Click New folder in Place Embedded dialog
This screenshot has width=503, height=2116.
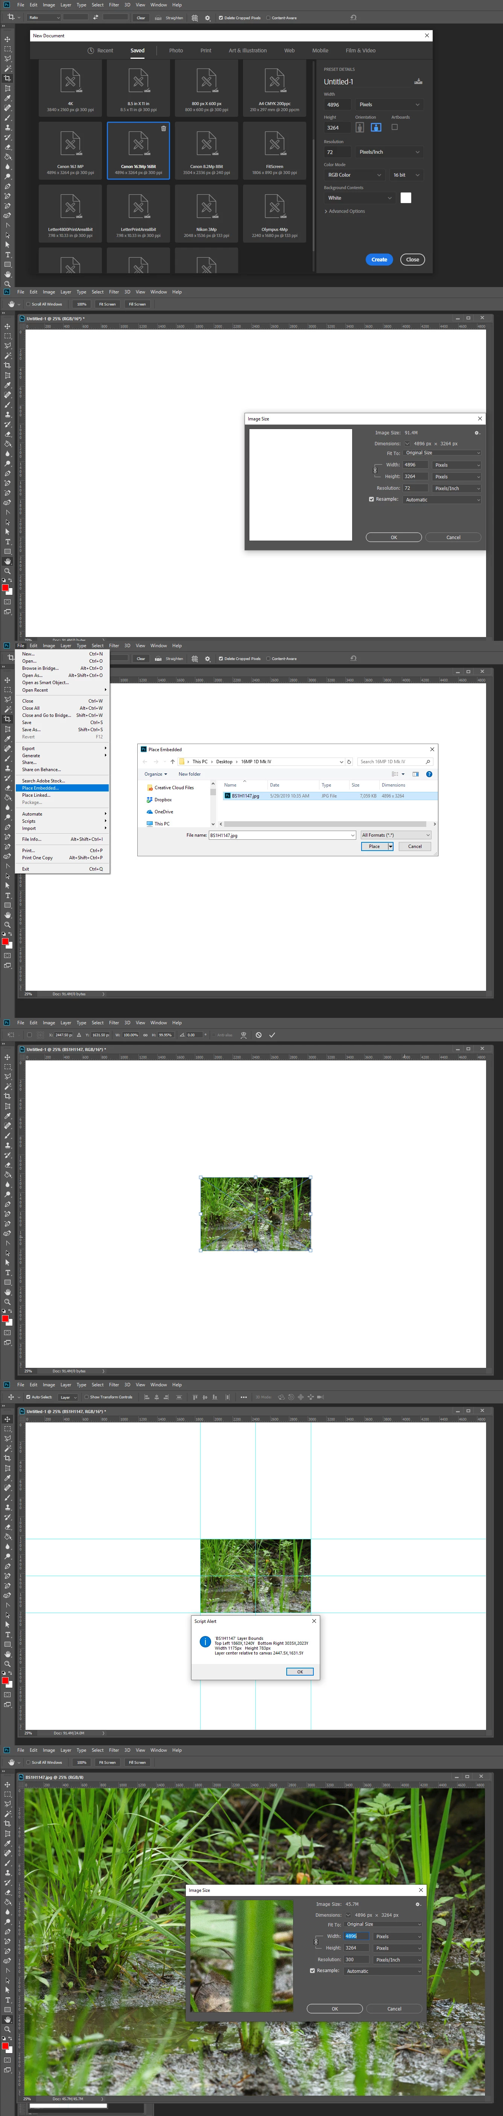click(x=190, y=774)
